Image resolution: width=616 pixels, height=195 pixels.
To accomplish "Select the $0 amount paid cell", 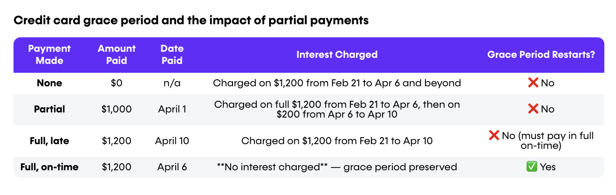I will tap(116, 84).
